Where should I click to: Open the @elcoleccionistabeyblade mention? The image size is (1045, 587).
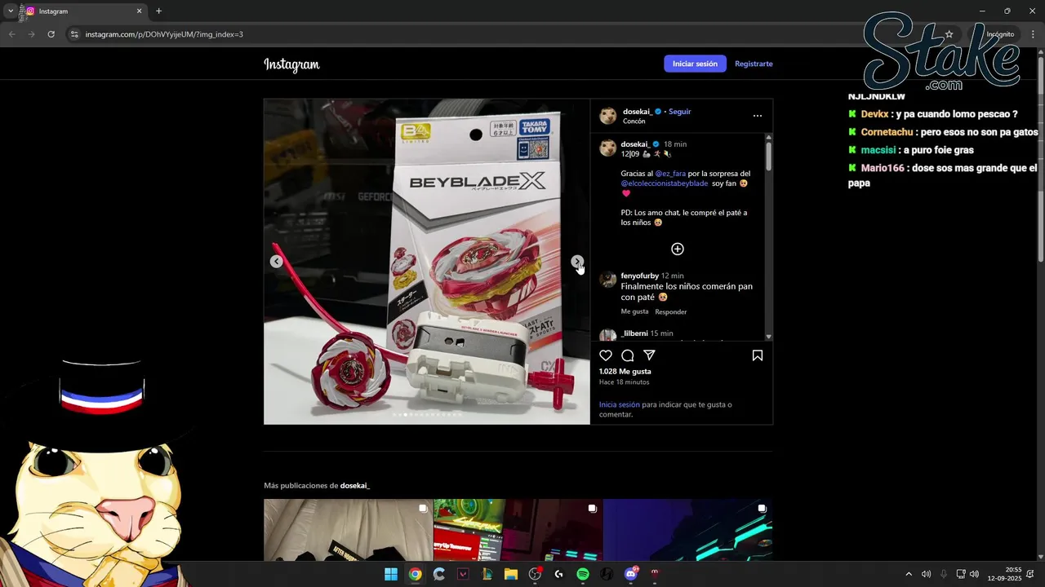pyautogui.click(x=665, y=183)
